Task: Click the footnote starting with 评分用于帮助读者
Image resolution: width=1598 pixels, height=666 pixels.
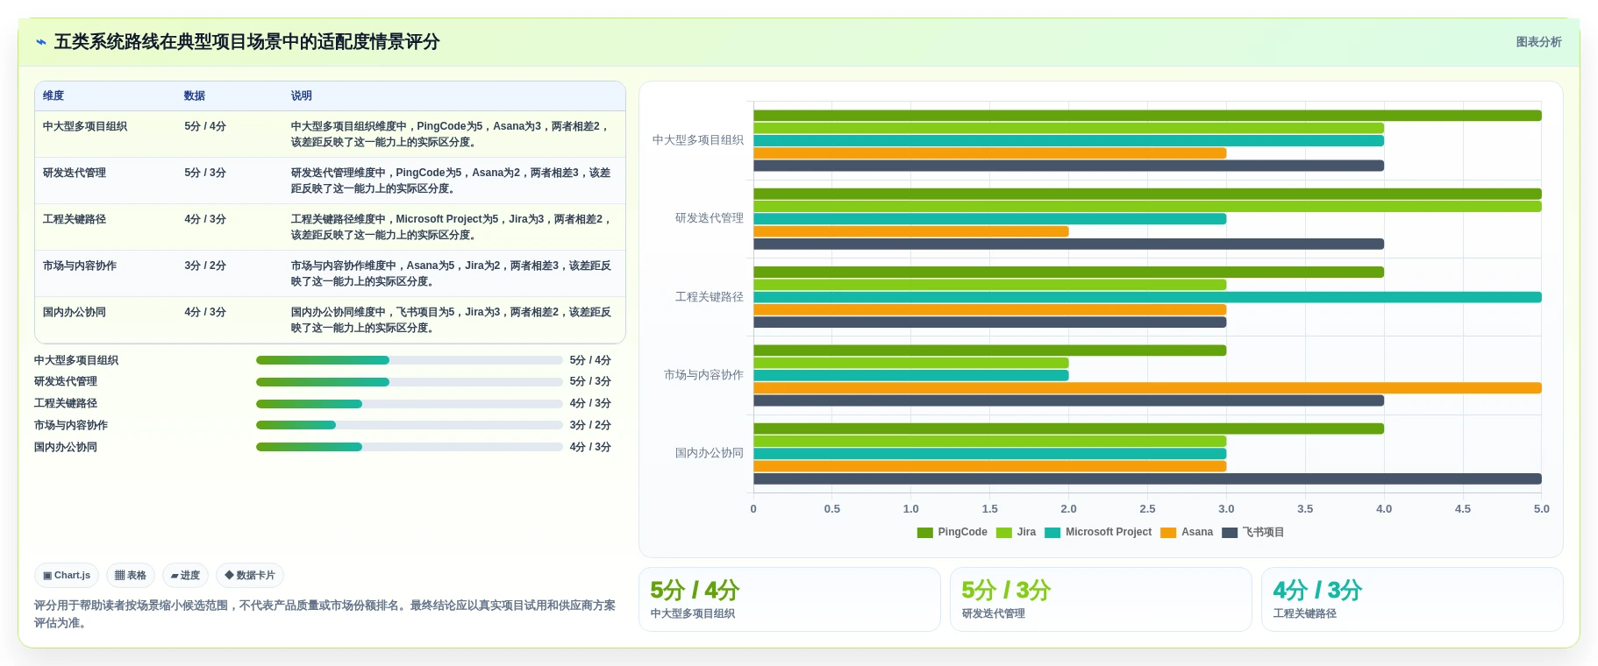Action: coord(325,614)
